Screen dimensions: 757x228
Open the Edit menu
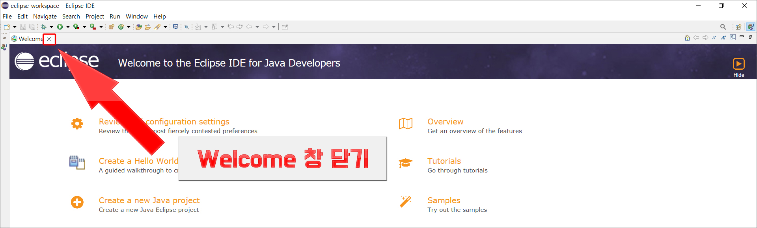(x=22, y=16)
